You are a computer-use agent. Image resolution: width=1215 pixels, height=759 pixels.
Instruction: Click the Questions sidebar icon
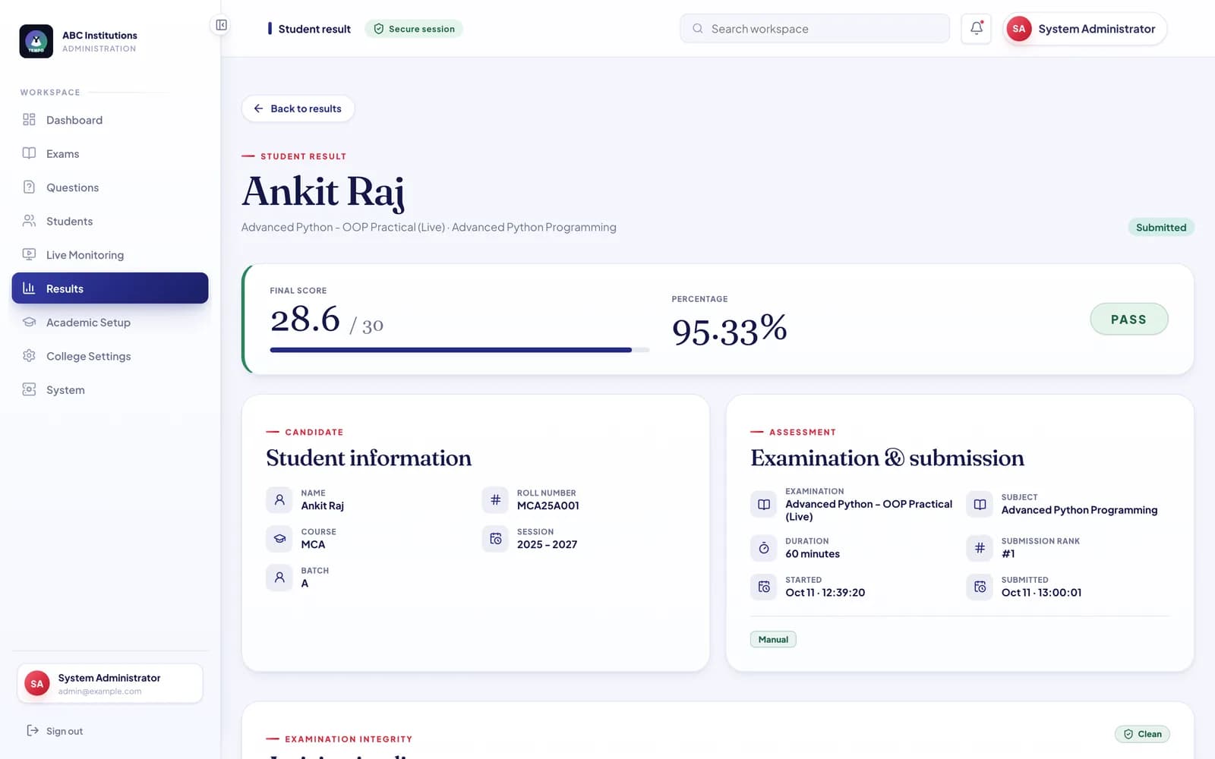tap(29, 187)
